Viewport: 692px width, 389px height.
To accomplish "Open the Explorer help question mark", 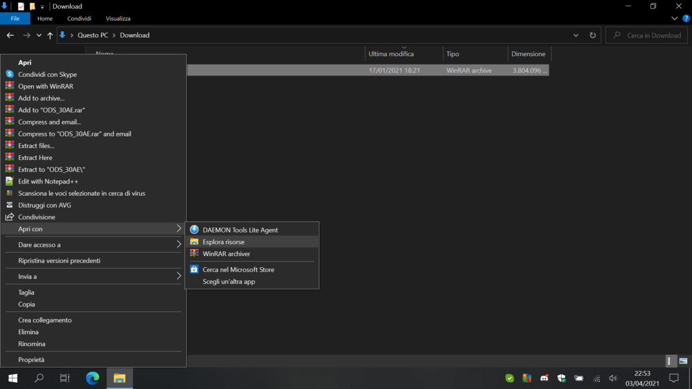I will (x=686, y=19).
